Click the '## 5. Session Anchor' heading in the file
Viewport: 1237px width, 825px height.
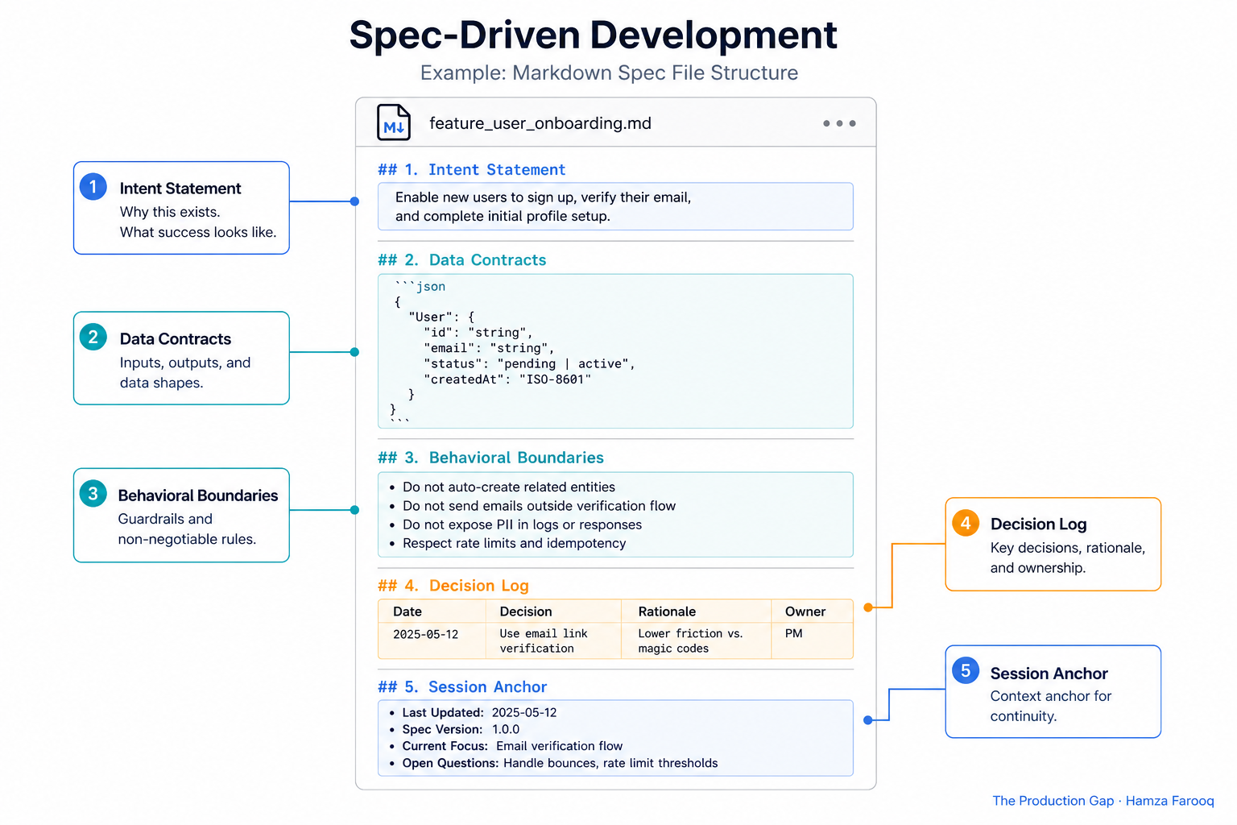(462, 687)
